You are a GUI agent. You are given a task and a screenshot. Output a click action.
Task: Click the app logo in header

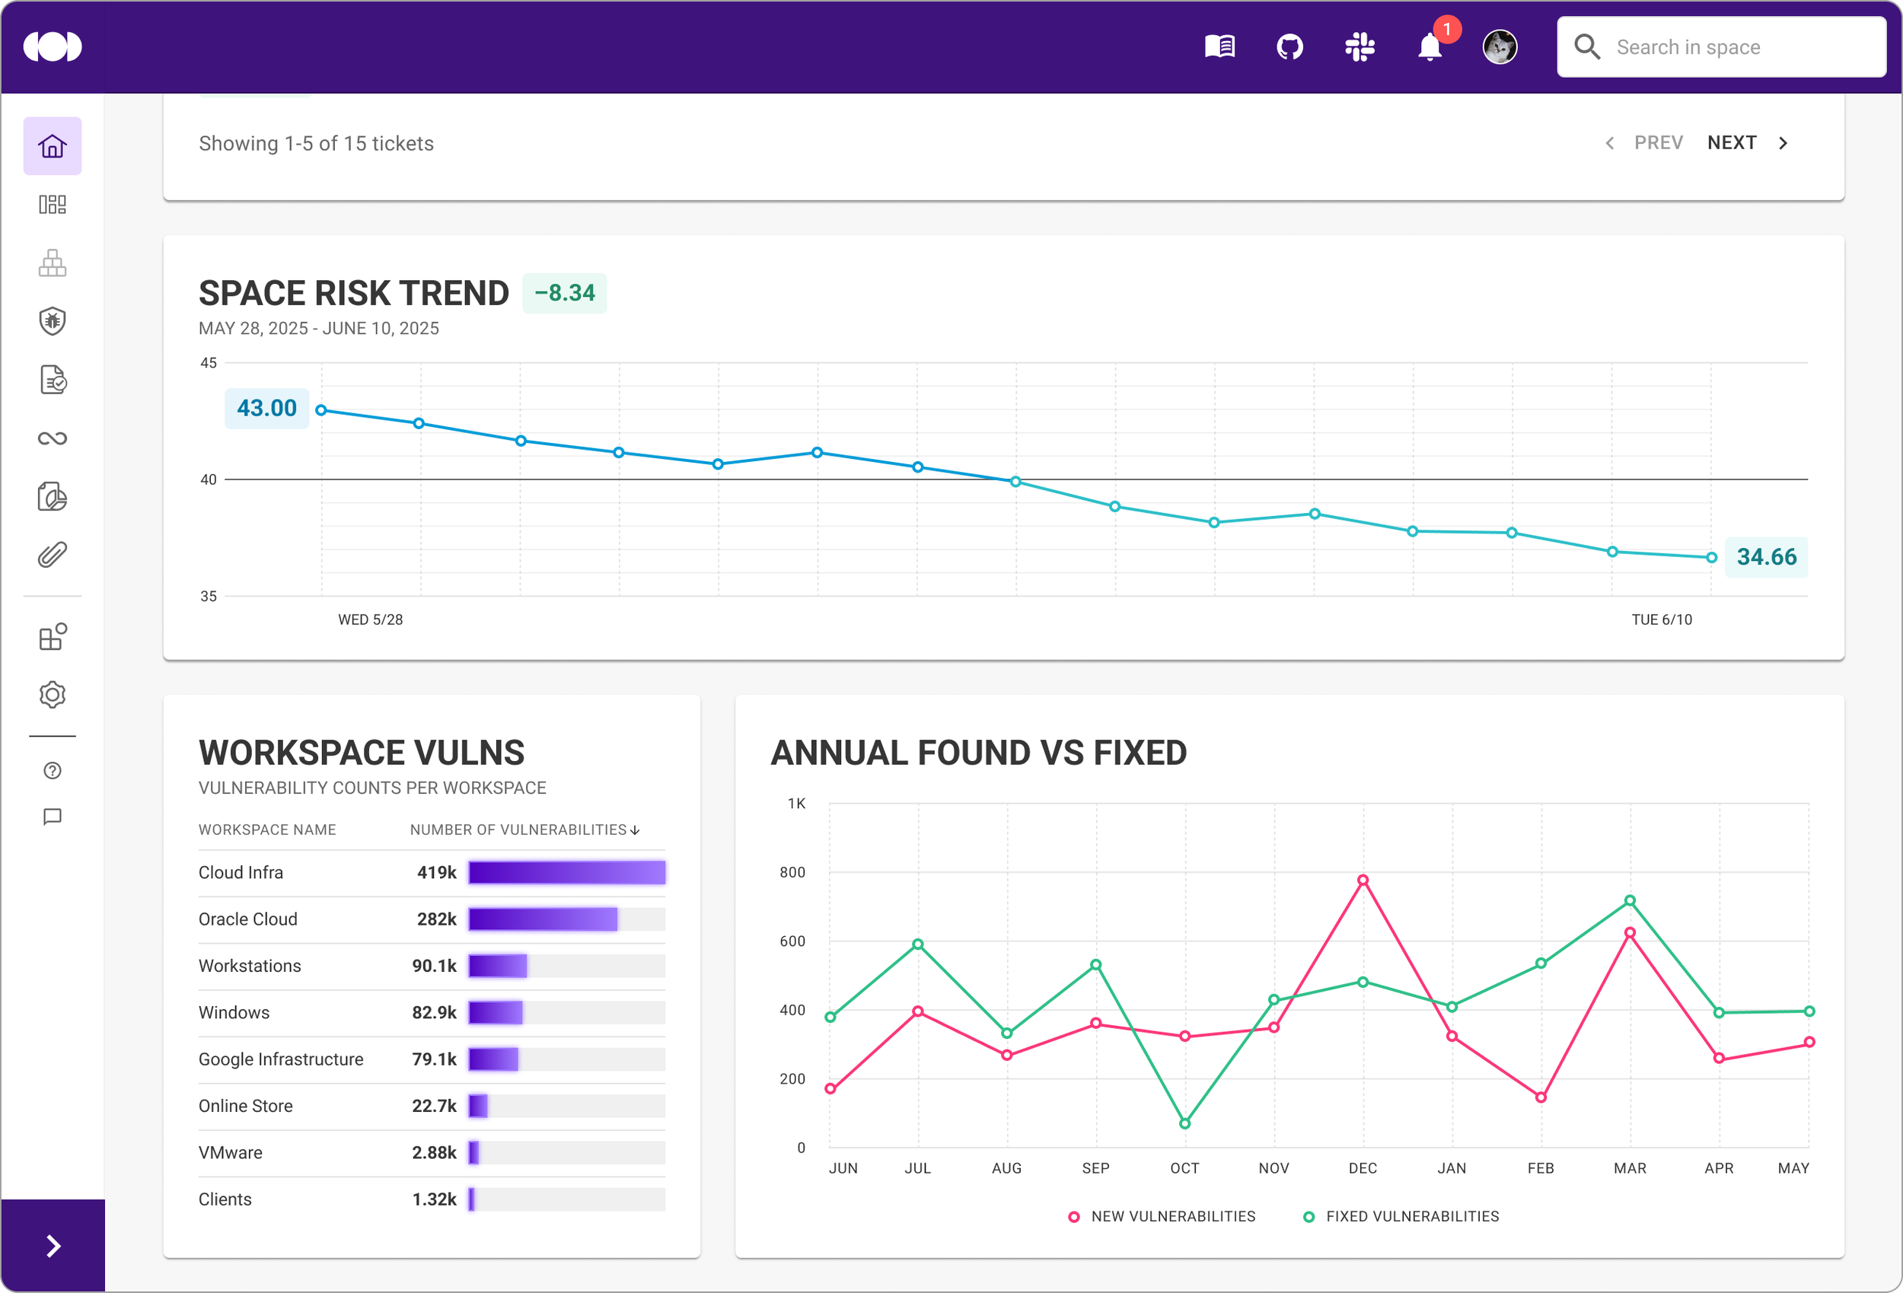pyautogui.click(x=53, y=46)
